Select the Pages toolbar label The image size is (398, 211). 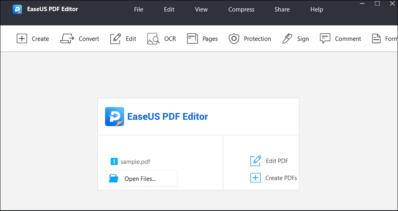click(x=210, y=39)
